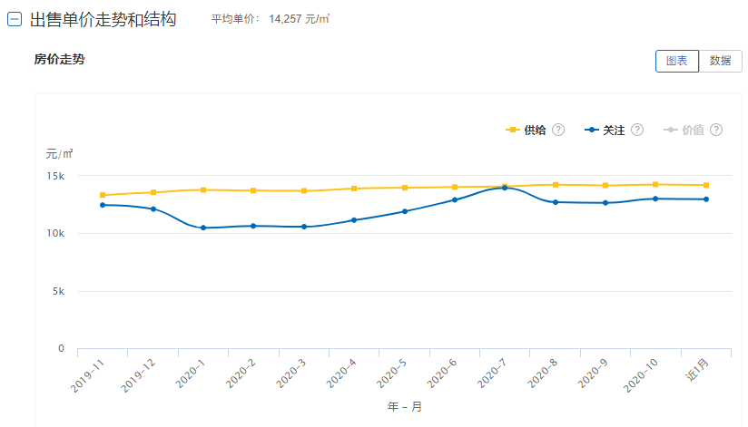Enable the greyed-out 价值 legend series
The height and width of the screenshot is (427, 748).
point(684,131)
